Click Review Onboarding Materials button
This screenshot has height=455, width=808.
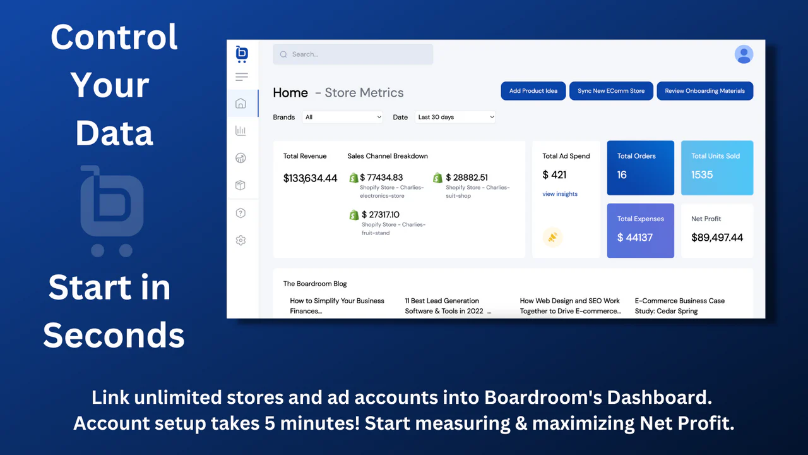click(x=704, y=91)
